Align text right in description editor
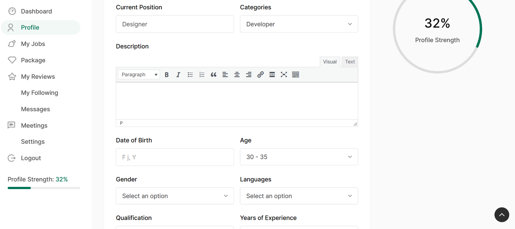Image resolution: width=515 pixels, height=229 pixels. click(x=249, y=75)
